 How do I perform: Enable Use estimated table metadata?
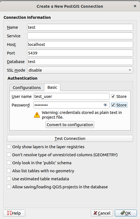(x=9, y=179)
